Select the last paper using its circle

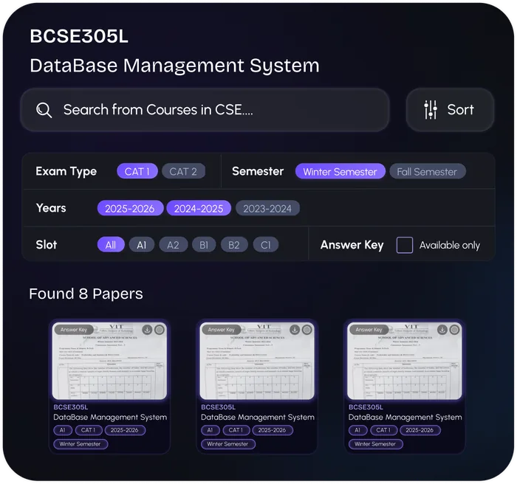pyautogui.click(x=455, y=330)
